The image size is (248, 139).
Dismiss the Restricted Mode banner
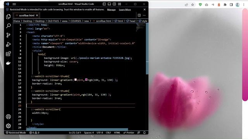coord(145,10)
